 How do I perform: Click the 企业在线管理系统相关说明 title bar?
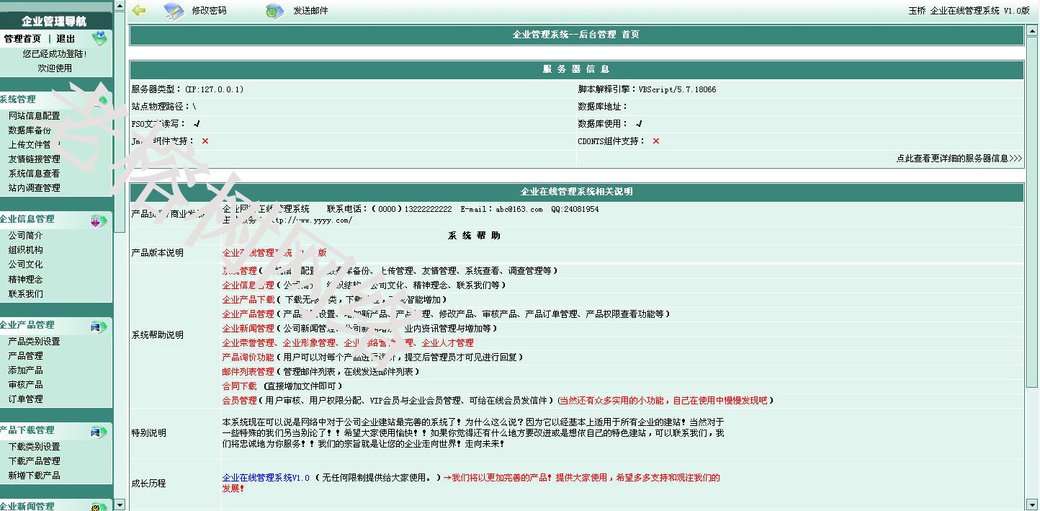[577, 192]
